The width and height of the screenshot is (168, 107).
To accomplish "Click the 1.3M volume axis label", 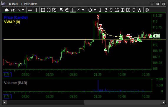I will click(x=159, y=85).
